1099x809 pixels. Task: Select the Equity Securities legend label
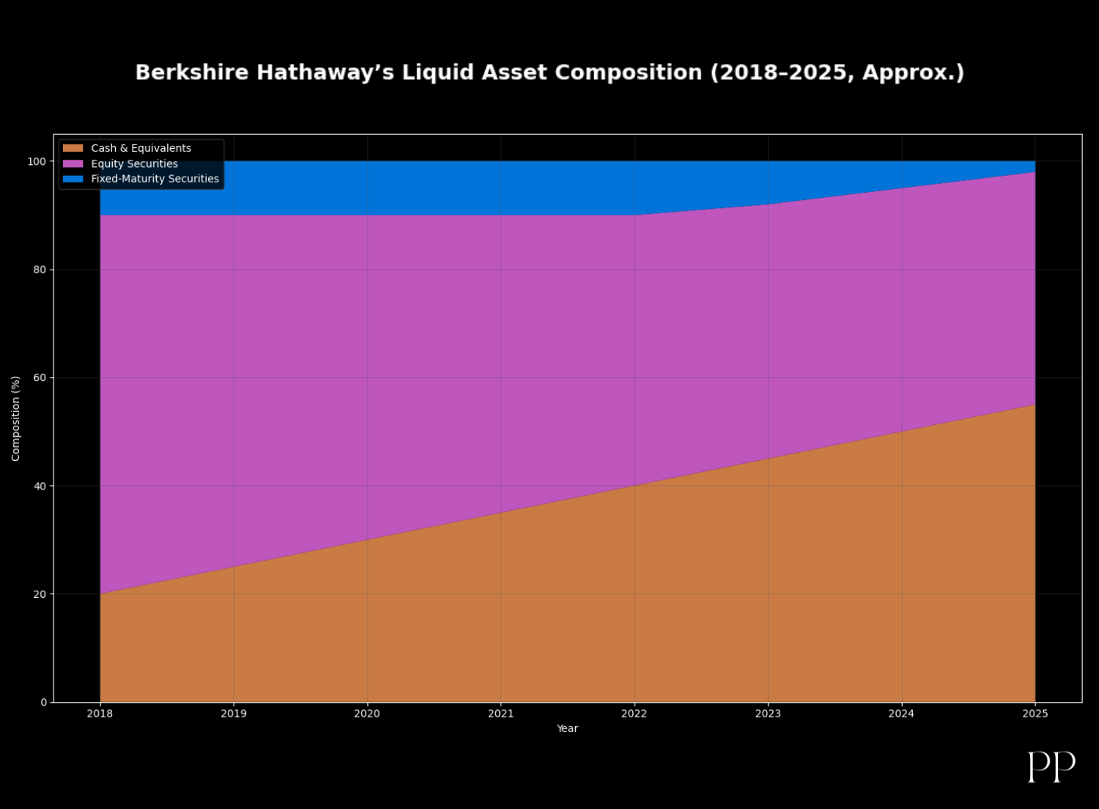click(134, 163)
